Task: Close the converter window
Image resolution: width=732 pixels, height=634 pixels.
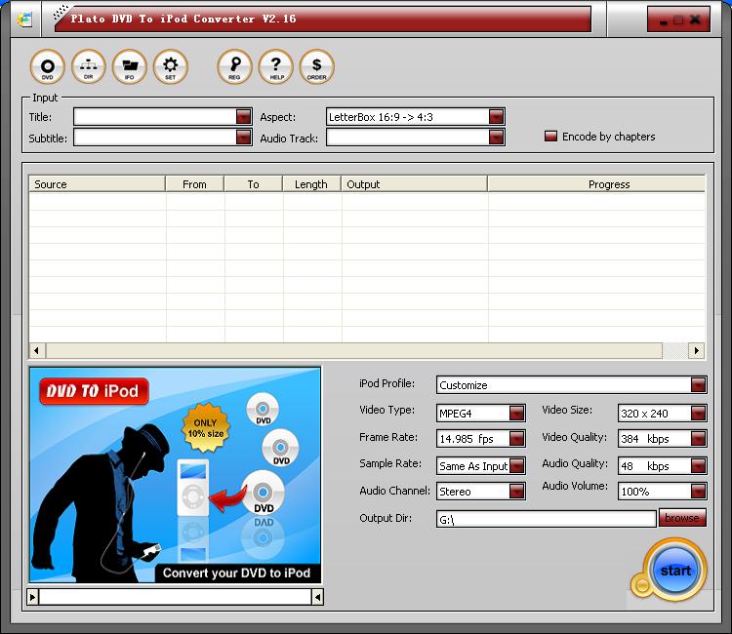Action: click(695, 20)
